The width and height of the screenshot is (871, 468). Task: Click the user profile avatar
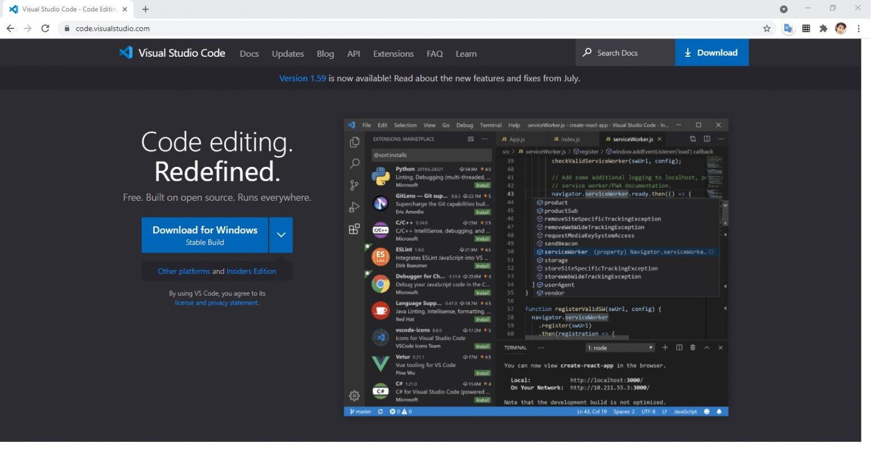pyautogui.click(x=841, y=28)
